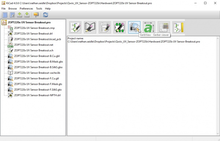
Task: Click the archive project toolbar icon
Action: click(x=19, y=15)
